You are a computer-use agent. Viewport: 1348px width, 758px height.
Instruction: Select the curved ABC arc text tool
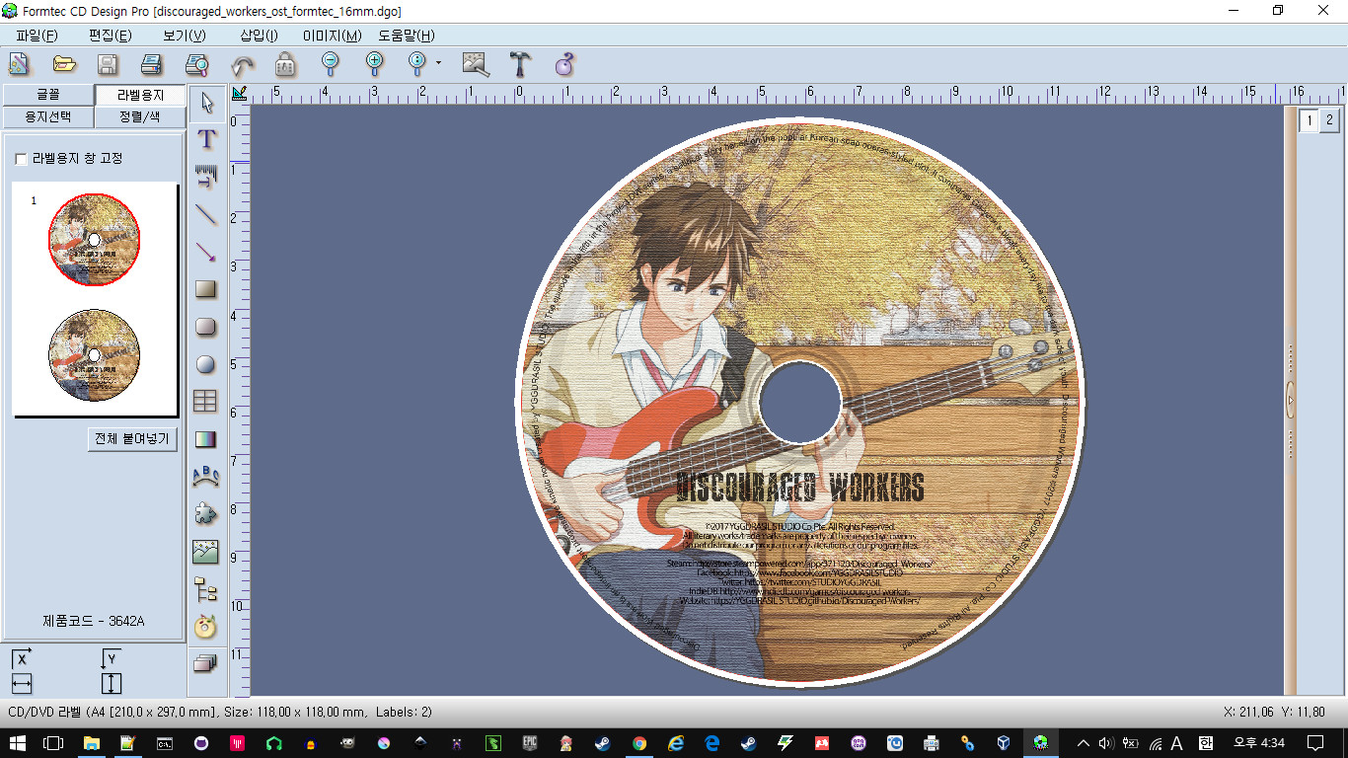(206, 477)
